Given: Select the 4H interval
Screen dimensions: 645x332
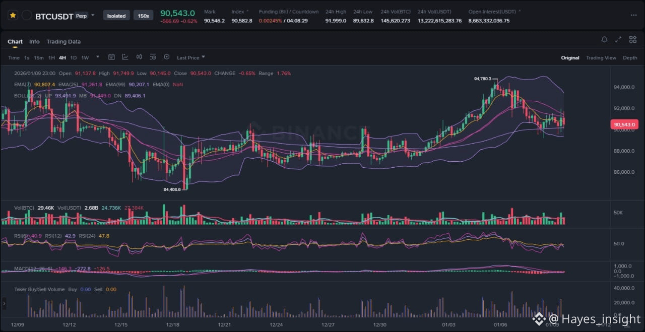Looking at the screenshot, I should pyautogui.click(x=62, y=58).
